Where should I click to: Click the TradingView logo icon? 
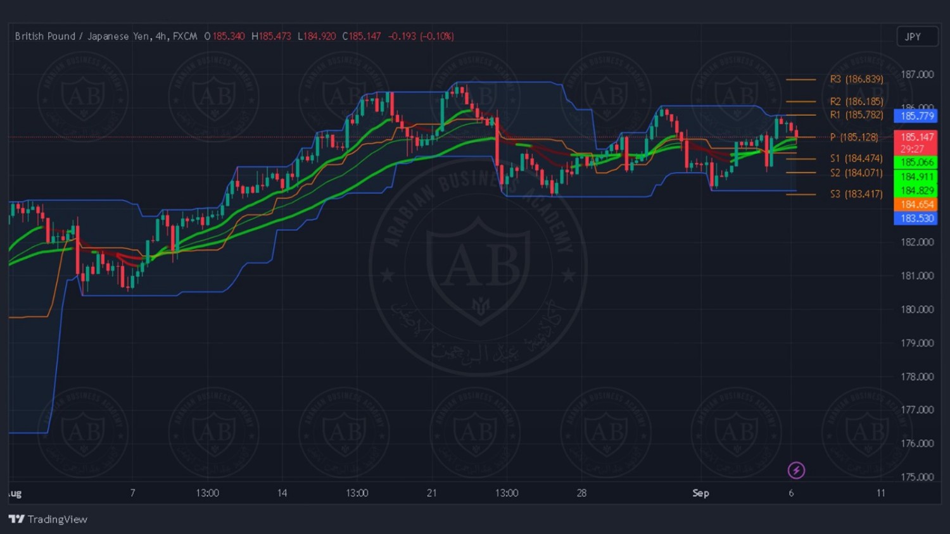pyautogui.click(x=16, y=519)
